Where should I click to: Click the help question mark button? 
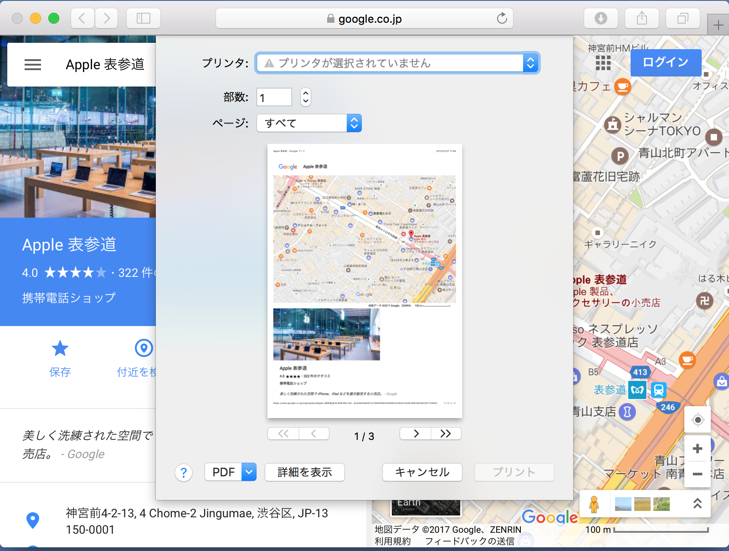(184, 473)
